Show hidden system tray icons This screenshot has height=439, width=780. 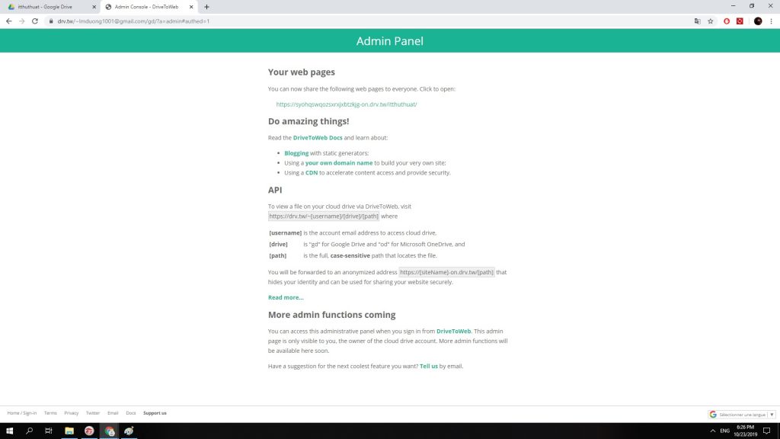click(x=713, y=431)
